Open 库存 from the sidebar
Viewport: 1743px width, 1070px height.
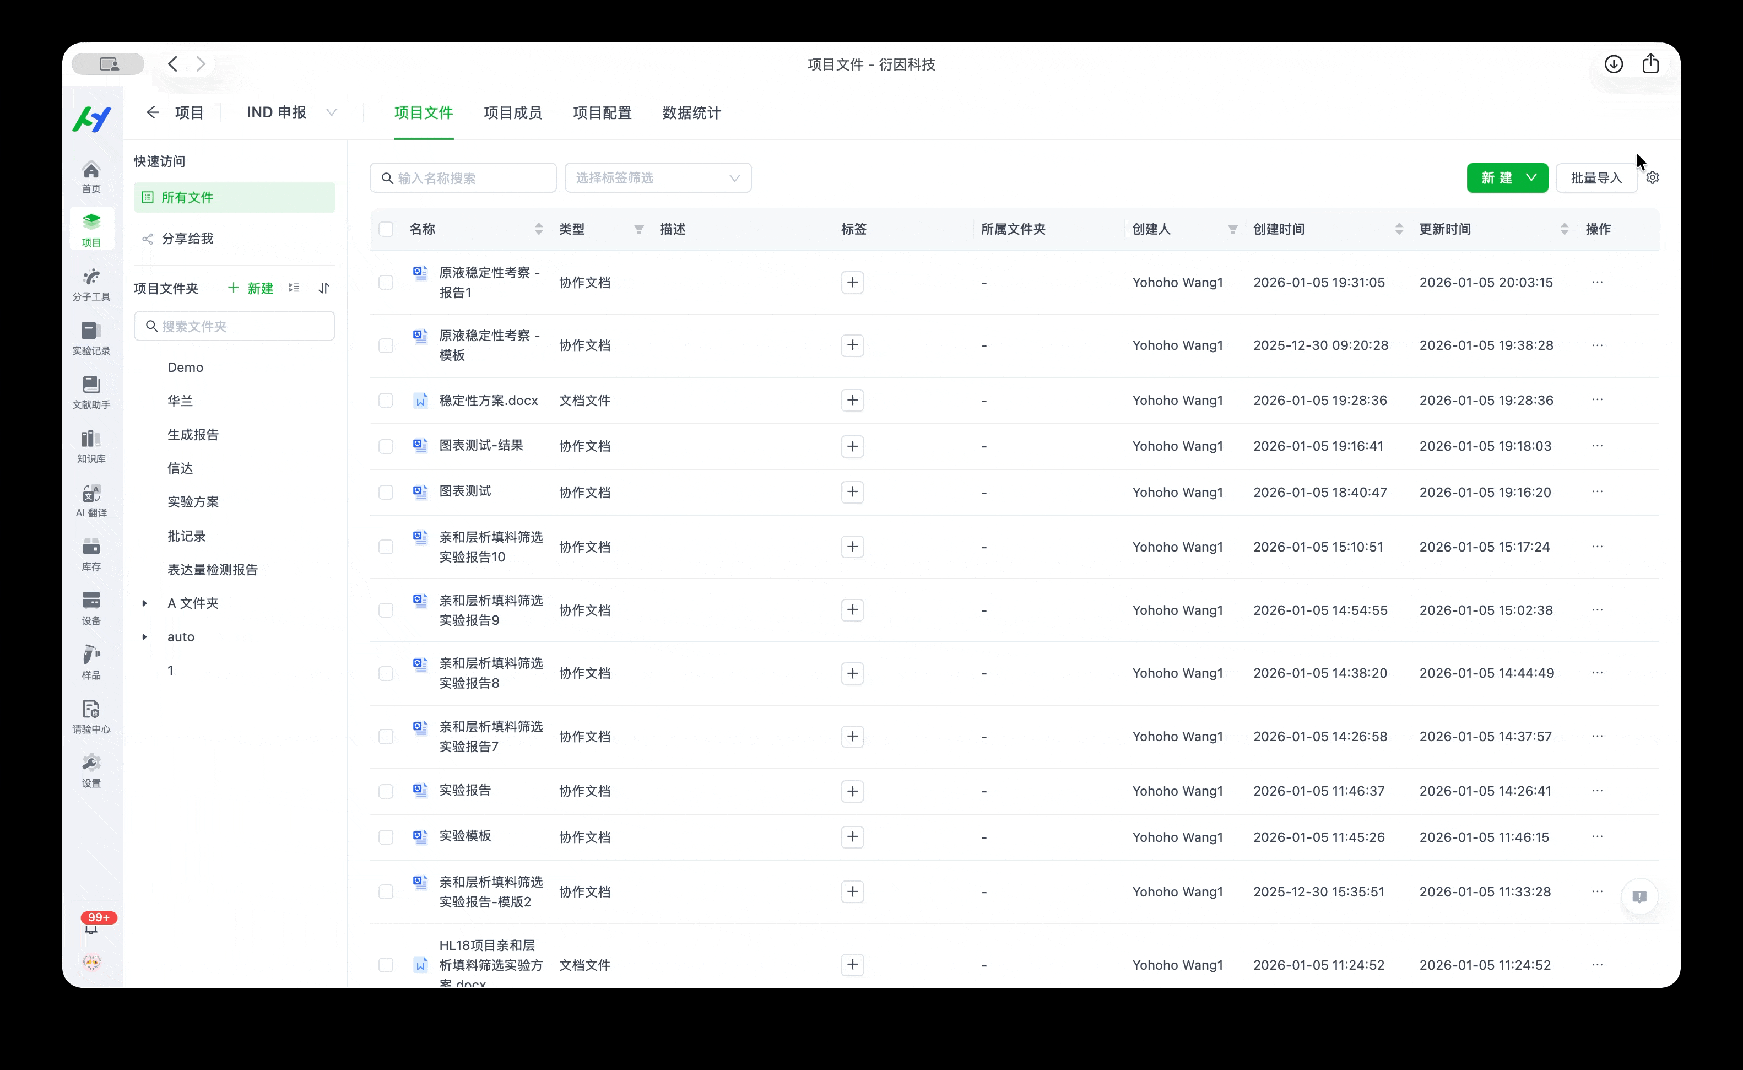coord(91,555)
